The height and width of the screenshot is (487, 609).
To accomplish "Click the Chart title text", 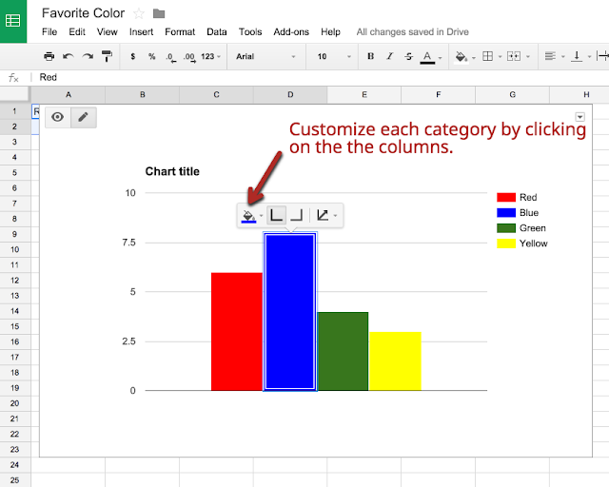I will (172, 171).
